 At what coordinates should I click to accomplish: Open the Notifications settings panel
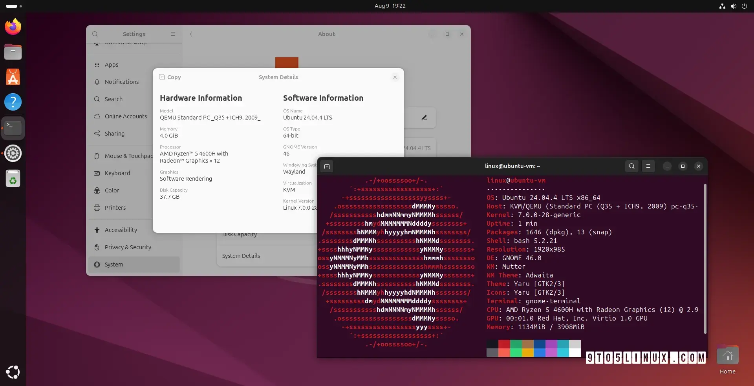coord(134,82)
